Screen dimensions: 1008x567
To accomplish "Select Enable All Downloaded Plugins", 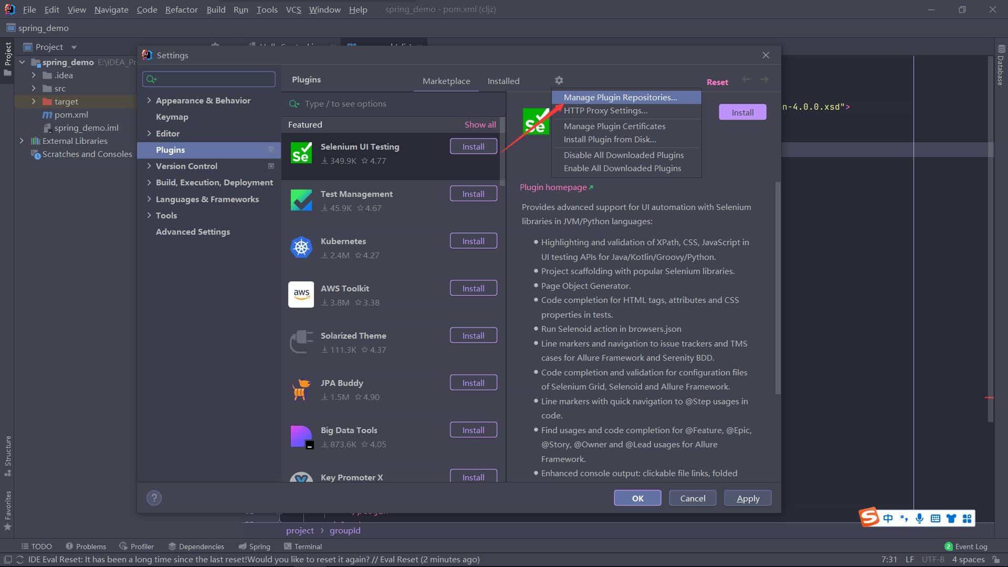I will coord(626,168).
